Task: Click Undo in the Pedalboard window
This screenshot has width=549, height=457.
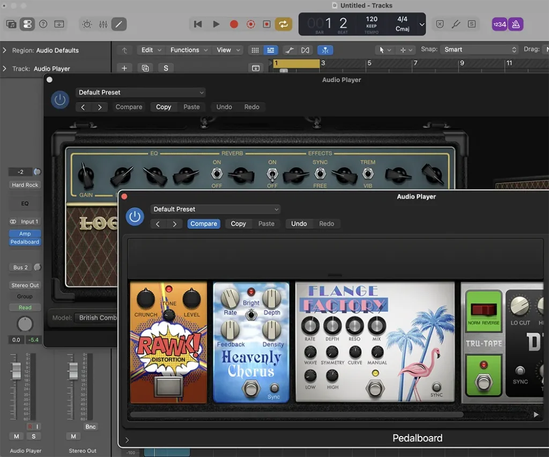Action: tap(299, 224)
